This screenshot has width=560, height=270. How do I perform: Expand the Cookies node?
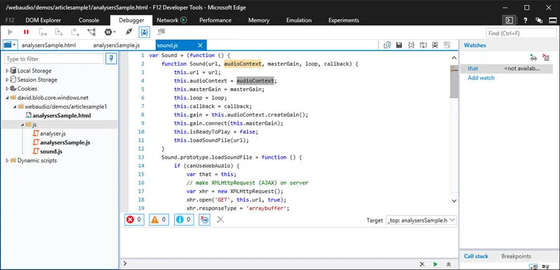coord(7,89)
